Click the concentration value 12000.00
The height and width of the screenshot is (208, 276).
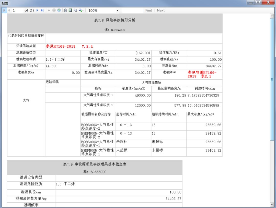[143, 106]
